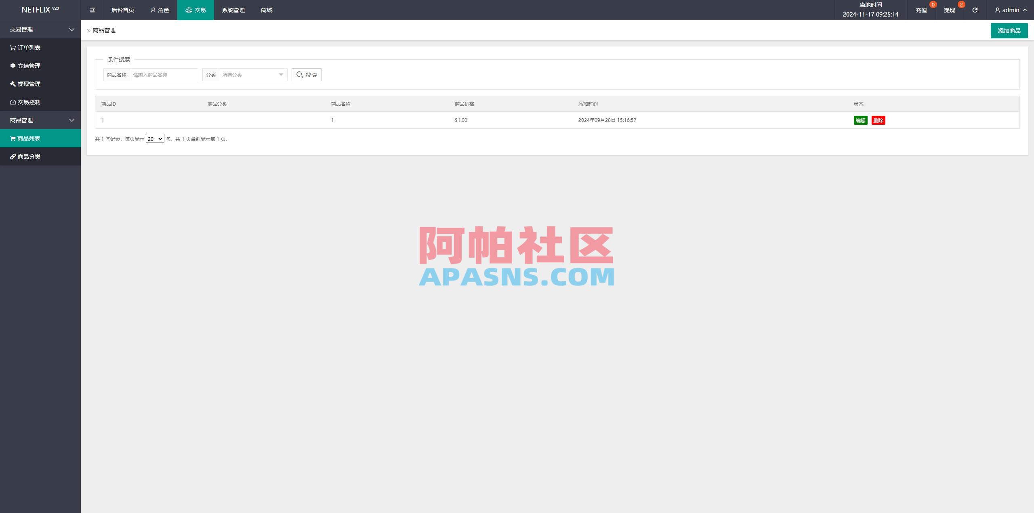Open the per-page count selector showing 20
The image size is (1034, 513).
[x=155, y=138]
